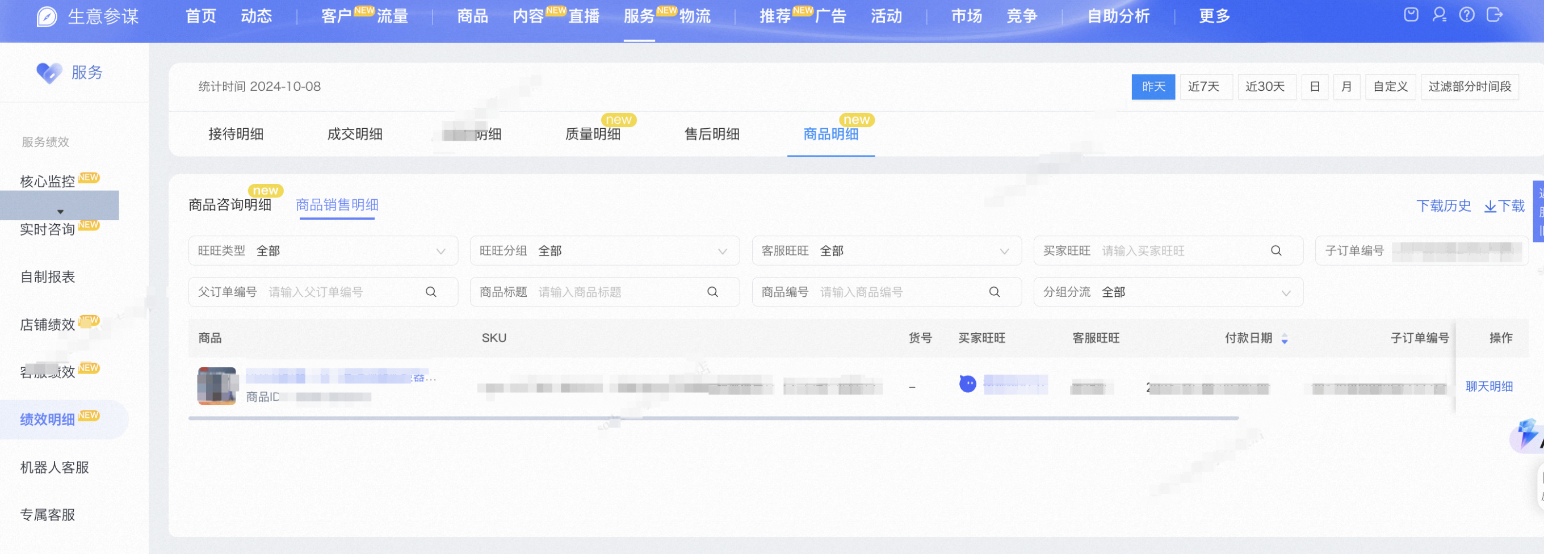Click the horizontal table scrollbar
The height and width of the screenshot is (554, 1544).
(714, 418)
